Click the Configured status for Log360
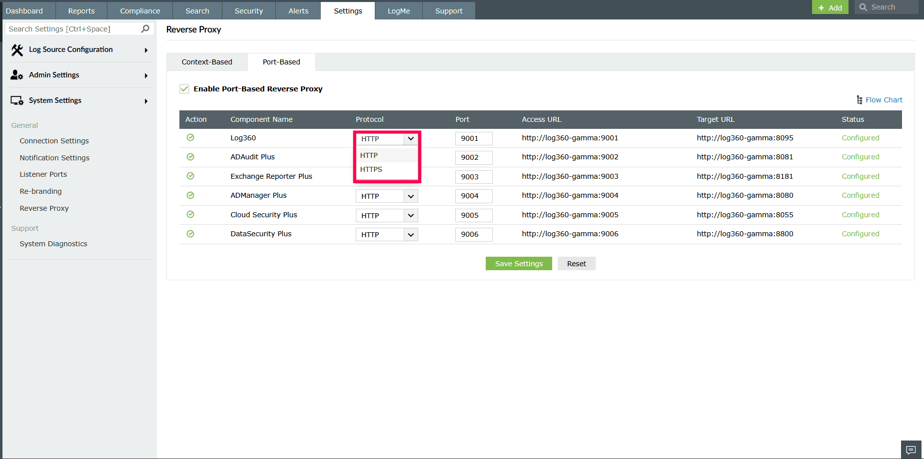 click(861, 138)
